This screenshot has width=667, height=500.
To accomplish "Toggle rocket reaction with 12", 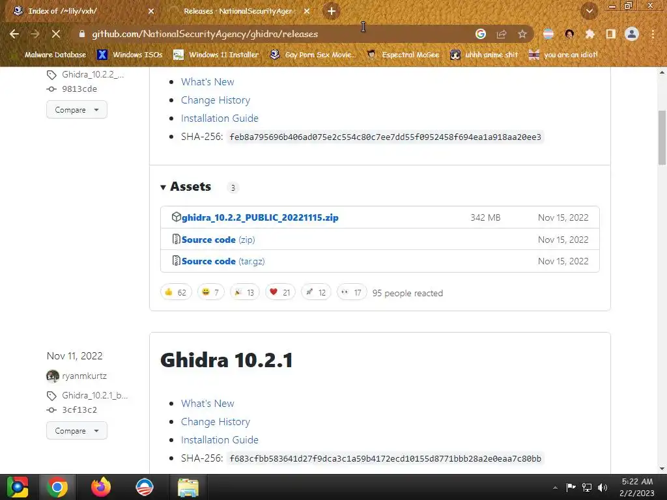I will [x=316, y=292].
